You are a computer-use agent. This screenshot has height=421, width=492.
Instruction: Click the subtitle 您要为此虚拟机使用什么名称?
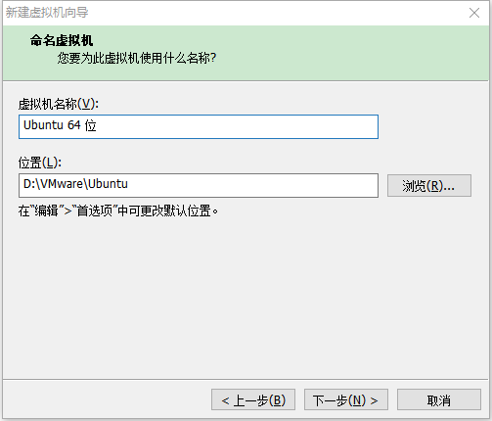(x=137, y=58)
